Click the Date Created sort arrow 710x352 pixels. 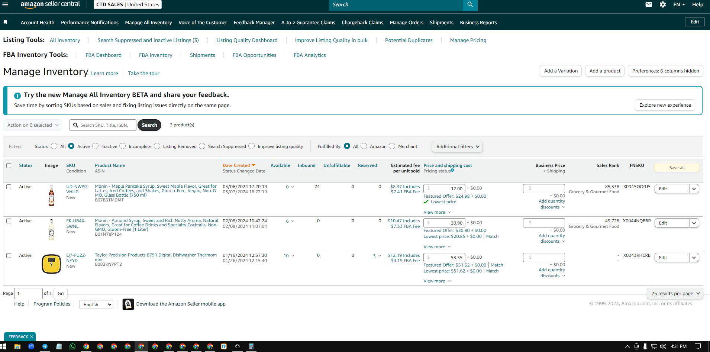pos(254,165)
